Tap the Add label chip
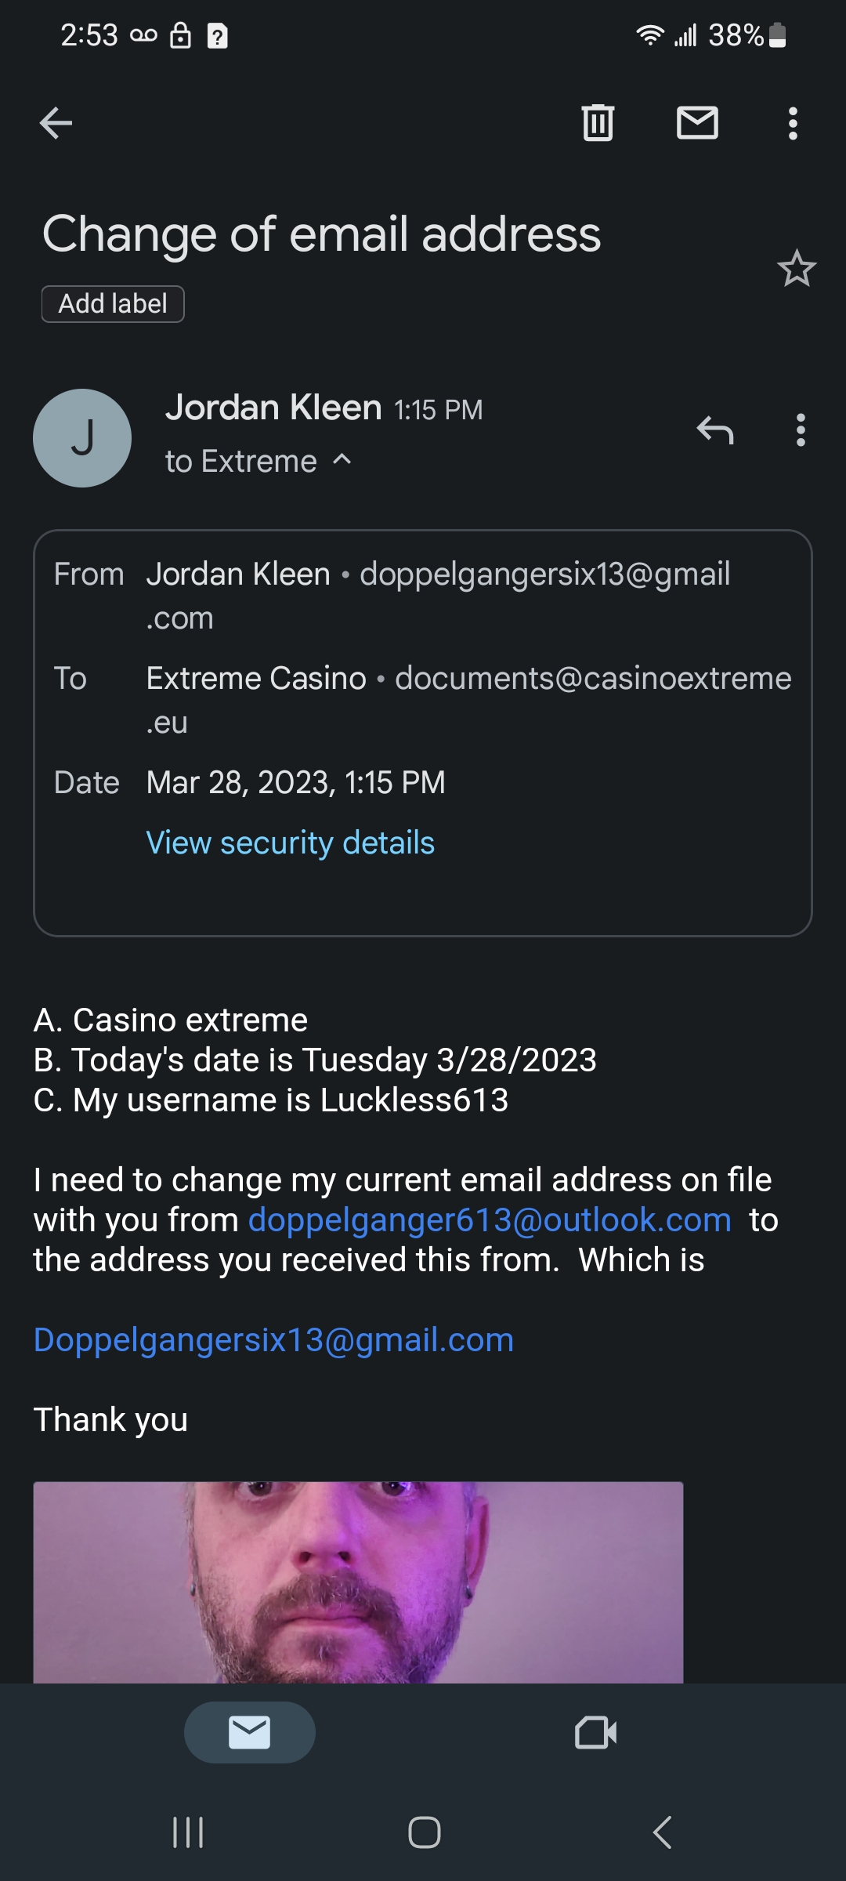The image size is (846, 1881). point(113,304)
